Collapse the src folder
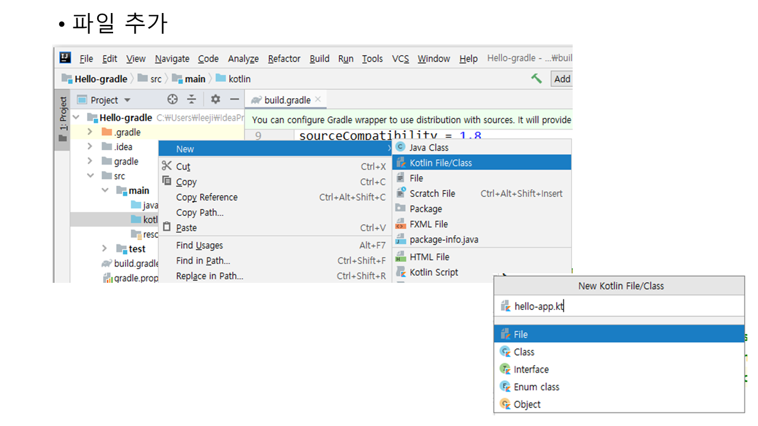 (x=90, y=176)
